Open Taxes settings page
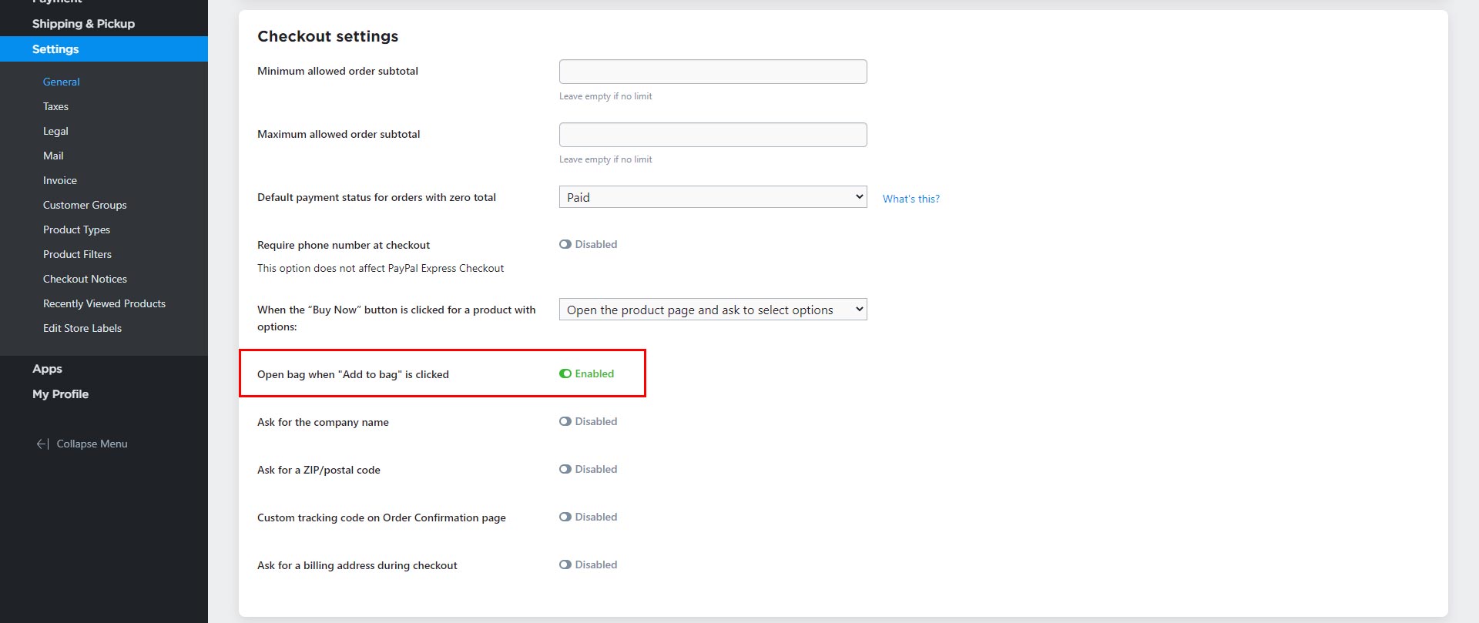The width and height of the screenshot is (1479, 623). (x=55, y=106)
